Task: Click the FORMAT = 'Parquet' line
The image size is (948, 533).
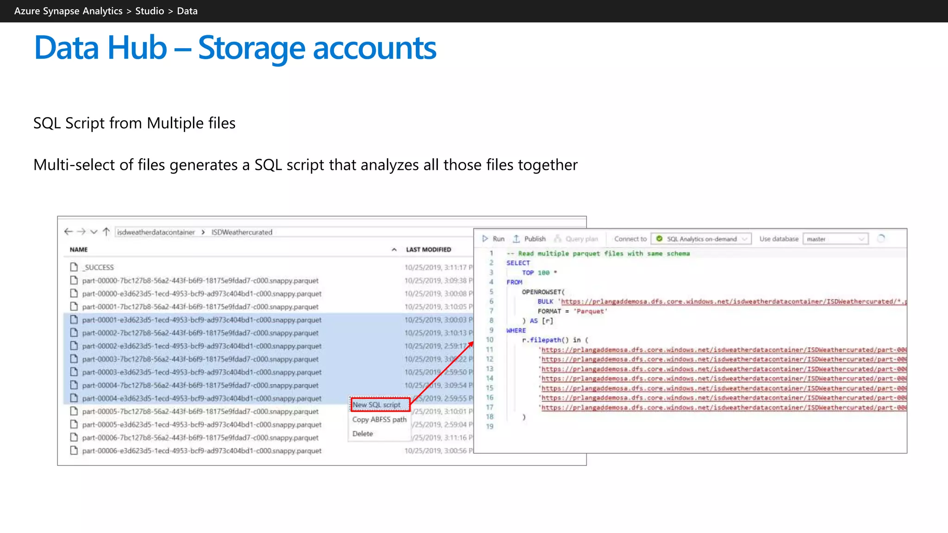Action: tap(572, 311)
